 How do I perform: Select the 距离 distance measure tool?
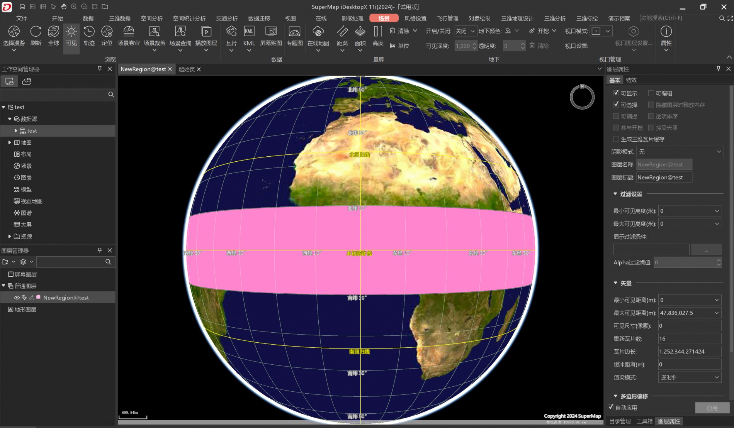(x=342, y=36)
